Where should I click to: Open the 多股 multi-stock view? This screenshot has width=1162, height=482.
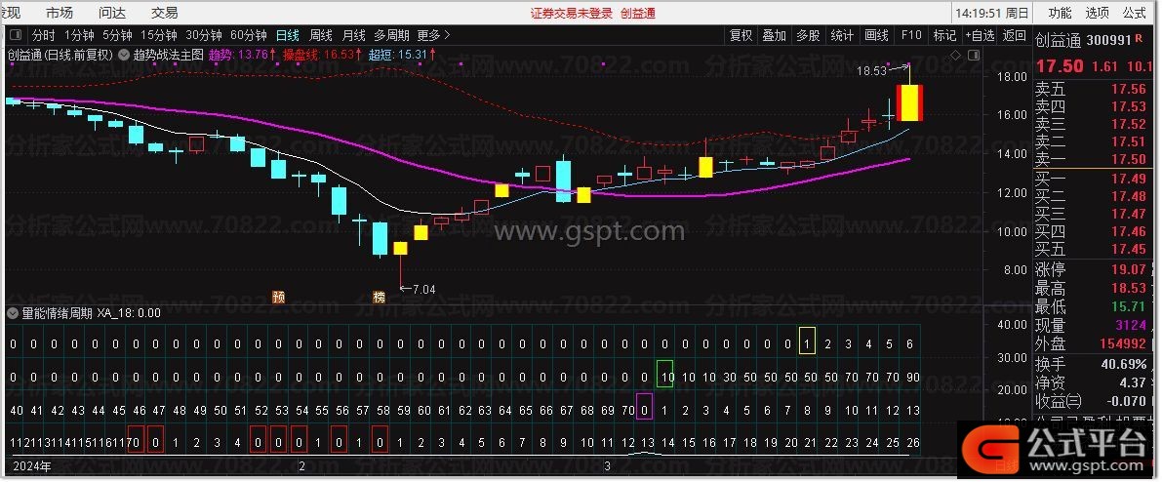point(809,35)
